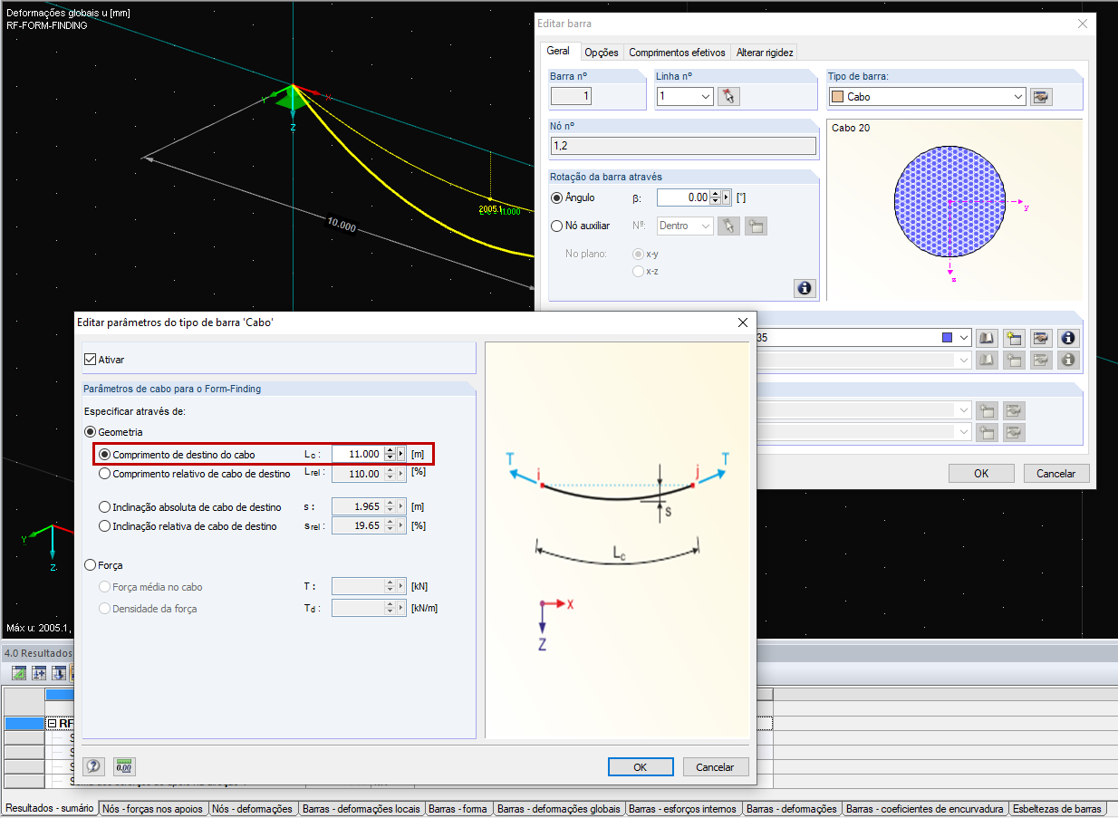Viewport: 1118px width, 818px height.
Task: Edit bar type parameters icon beside Cabo
Action: 1041,97
